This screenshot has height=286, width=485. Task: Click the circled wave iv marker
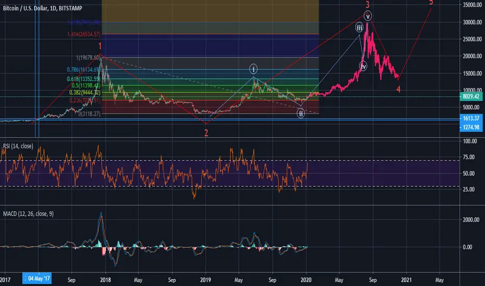pos(363,66)
